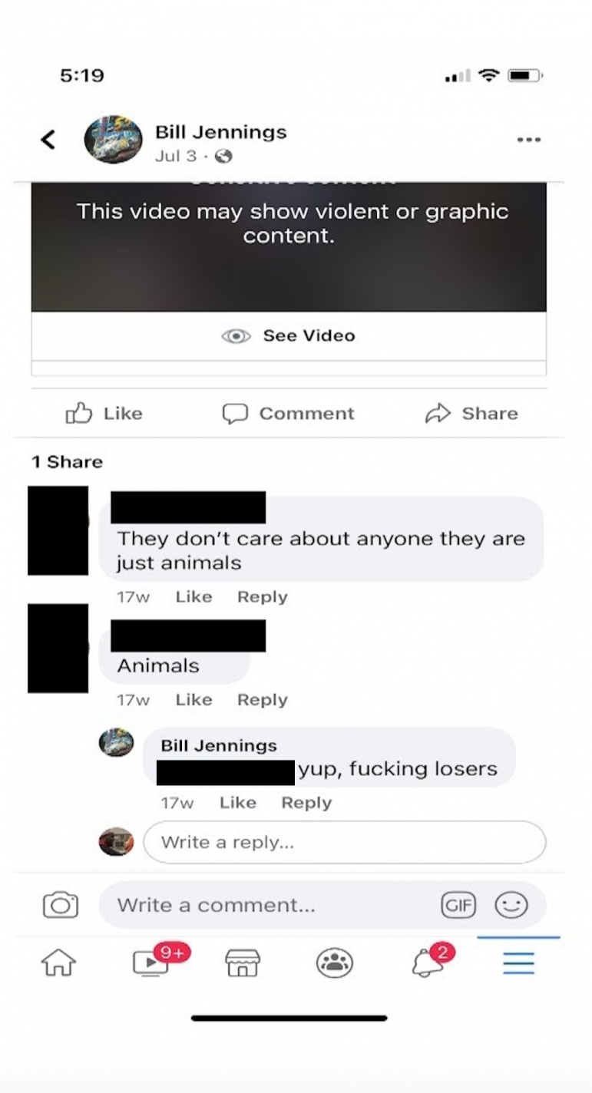Tap the back arrow beside Bill Jennings
Screen dimensions: 592x1093
[x=48, y=140]
